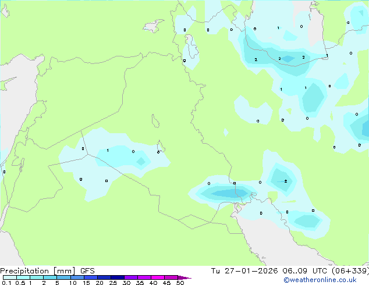Viewport: 369px width, 285px height.
Task: Click the legend tick label '45'
Action: coord(166,283)
